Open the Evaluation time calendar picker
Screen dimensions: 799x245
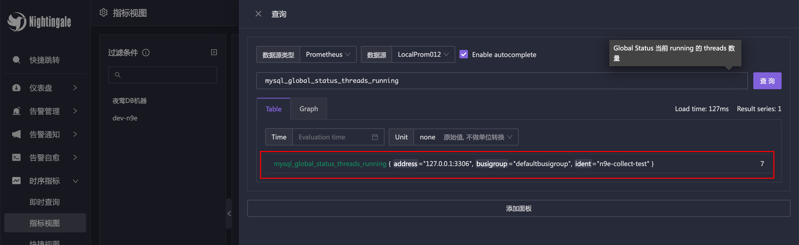pyautogui.click(x=374, y=137)
